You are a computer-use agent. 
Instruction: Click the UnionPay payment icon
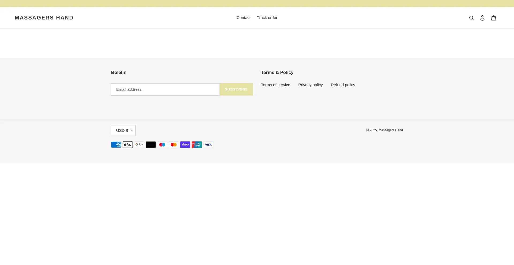[x=197, y=145]
